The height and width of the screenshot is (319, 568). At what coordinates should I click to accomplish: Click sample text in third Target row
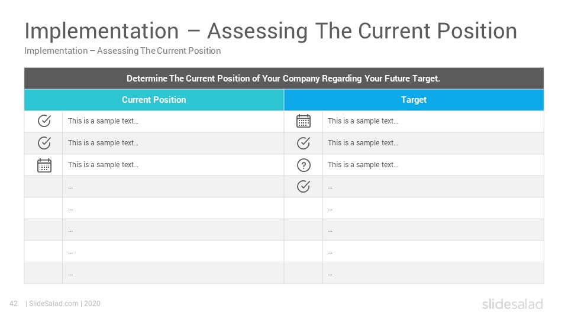point(363,165)
